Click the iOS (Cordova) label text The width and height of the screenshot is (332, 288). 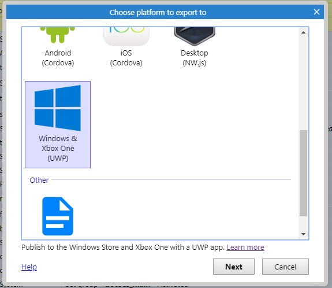[x=126, y=58]
